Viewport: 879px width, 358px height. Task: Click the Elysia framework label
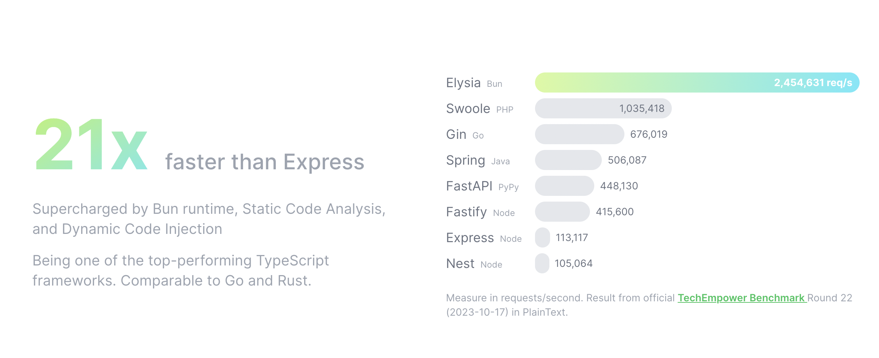pos(463,83)
